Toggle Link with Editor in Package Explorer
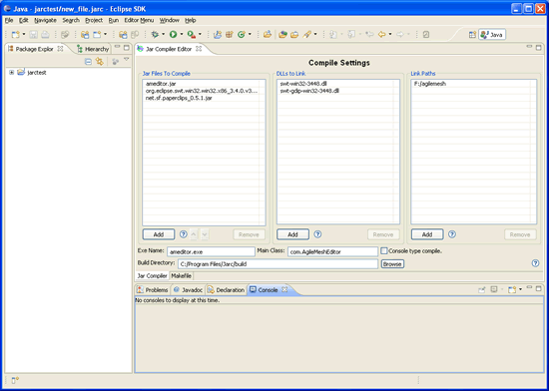Viewport: 549px width, 391px height. (100, 62)
